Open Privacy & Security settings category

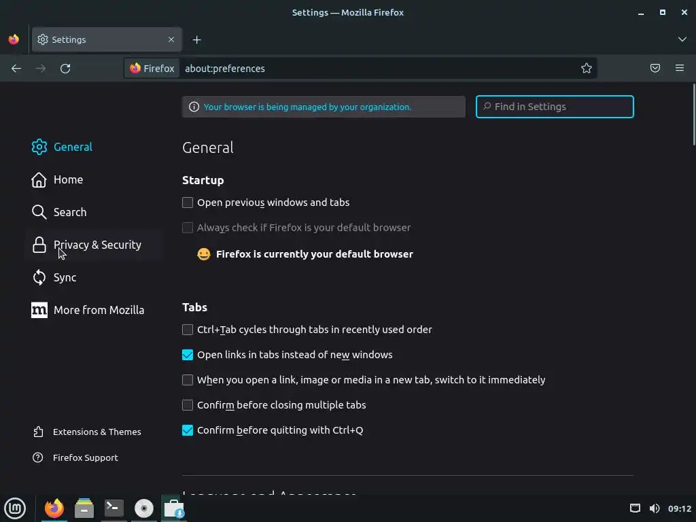point(97,245)
